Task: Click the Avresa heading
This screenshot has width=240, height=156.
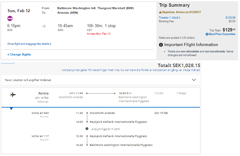Action: click(43, 93)
